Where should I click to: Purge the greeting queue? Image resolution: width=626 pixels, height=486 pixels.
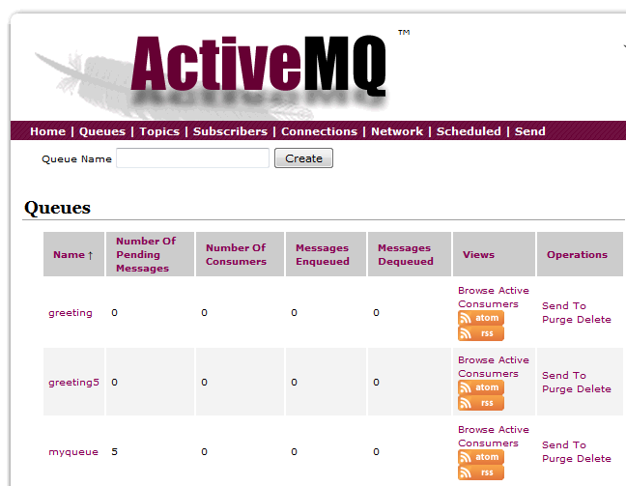point(557,320)
